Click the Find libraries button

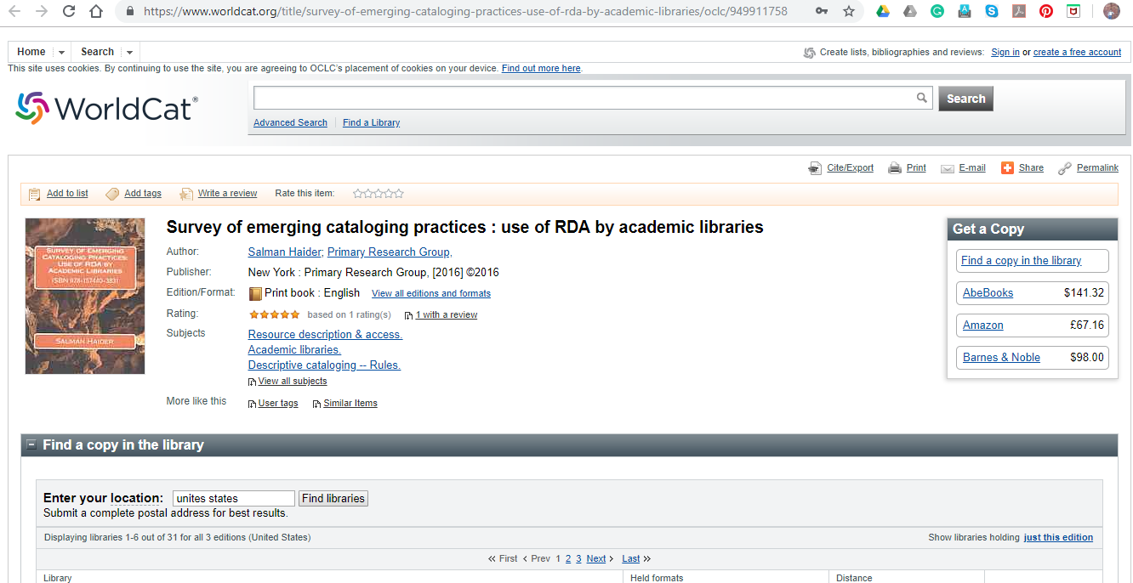pos(333,498)
